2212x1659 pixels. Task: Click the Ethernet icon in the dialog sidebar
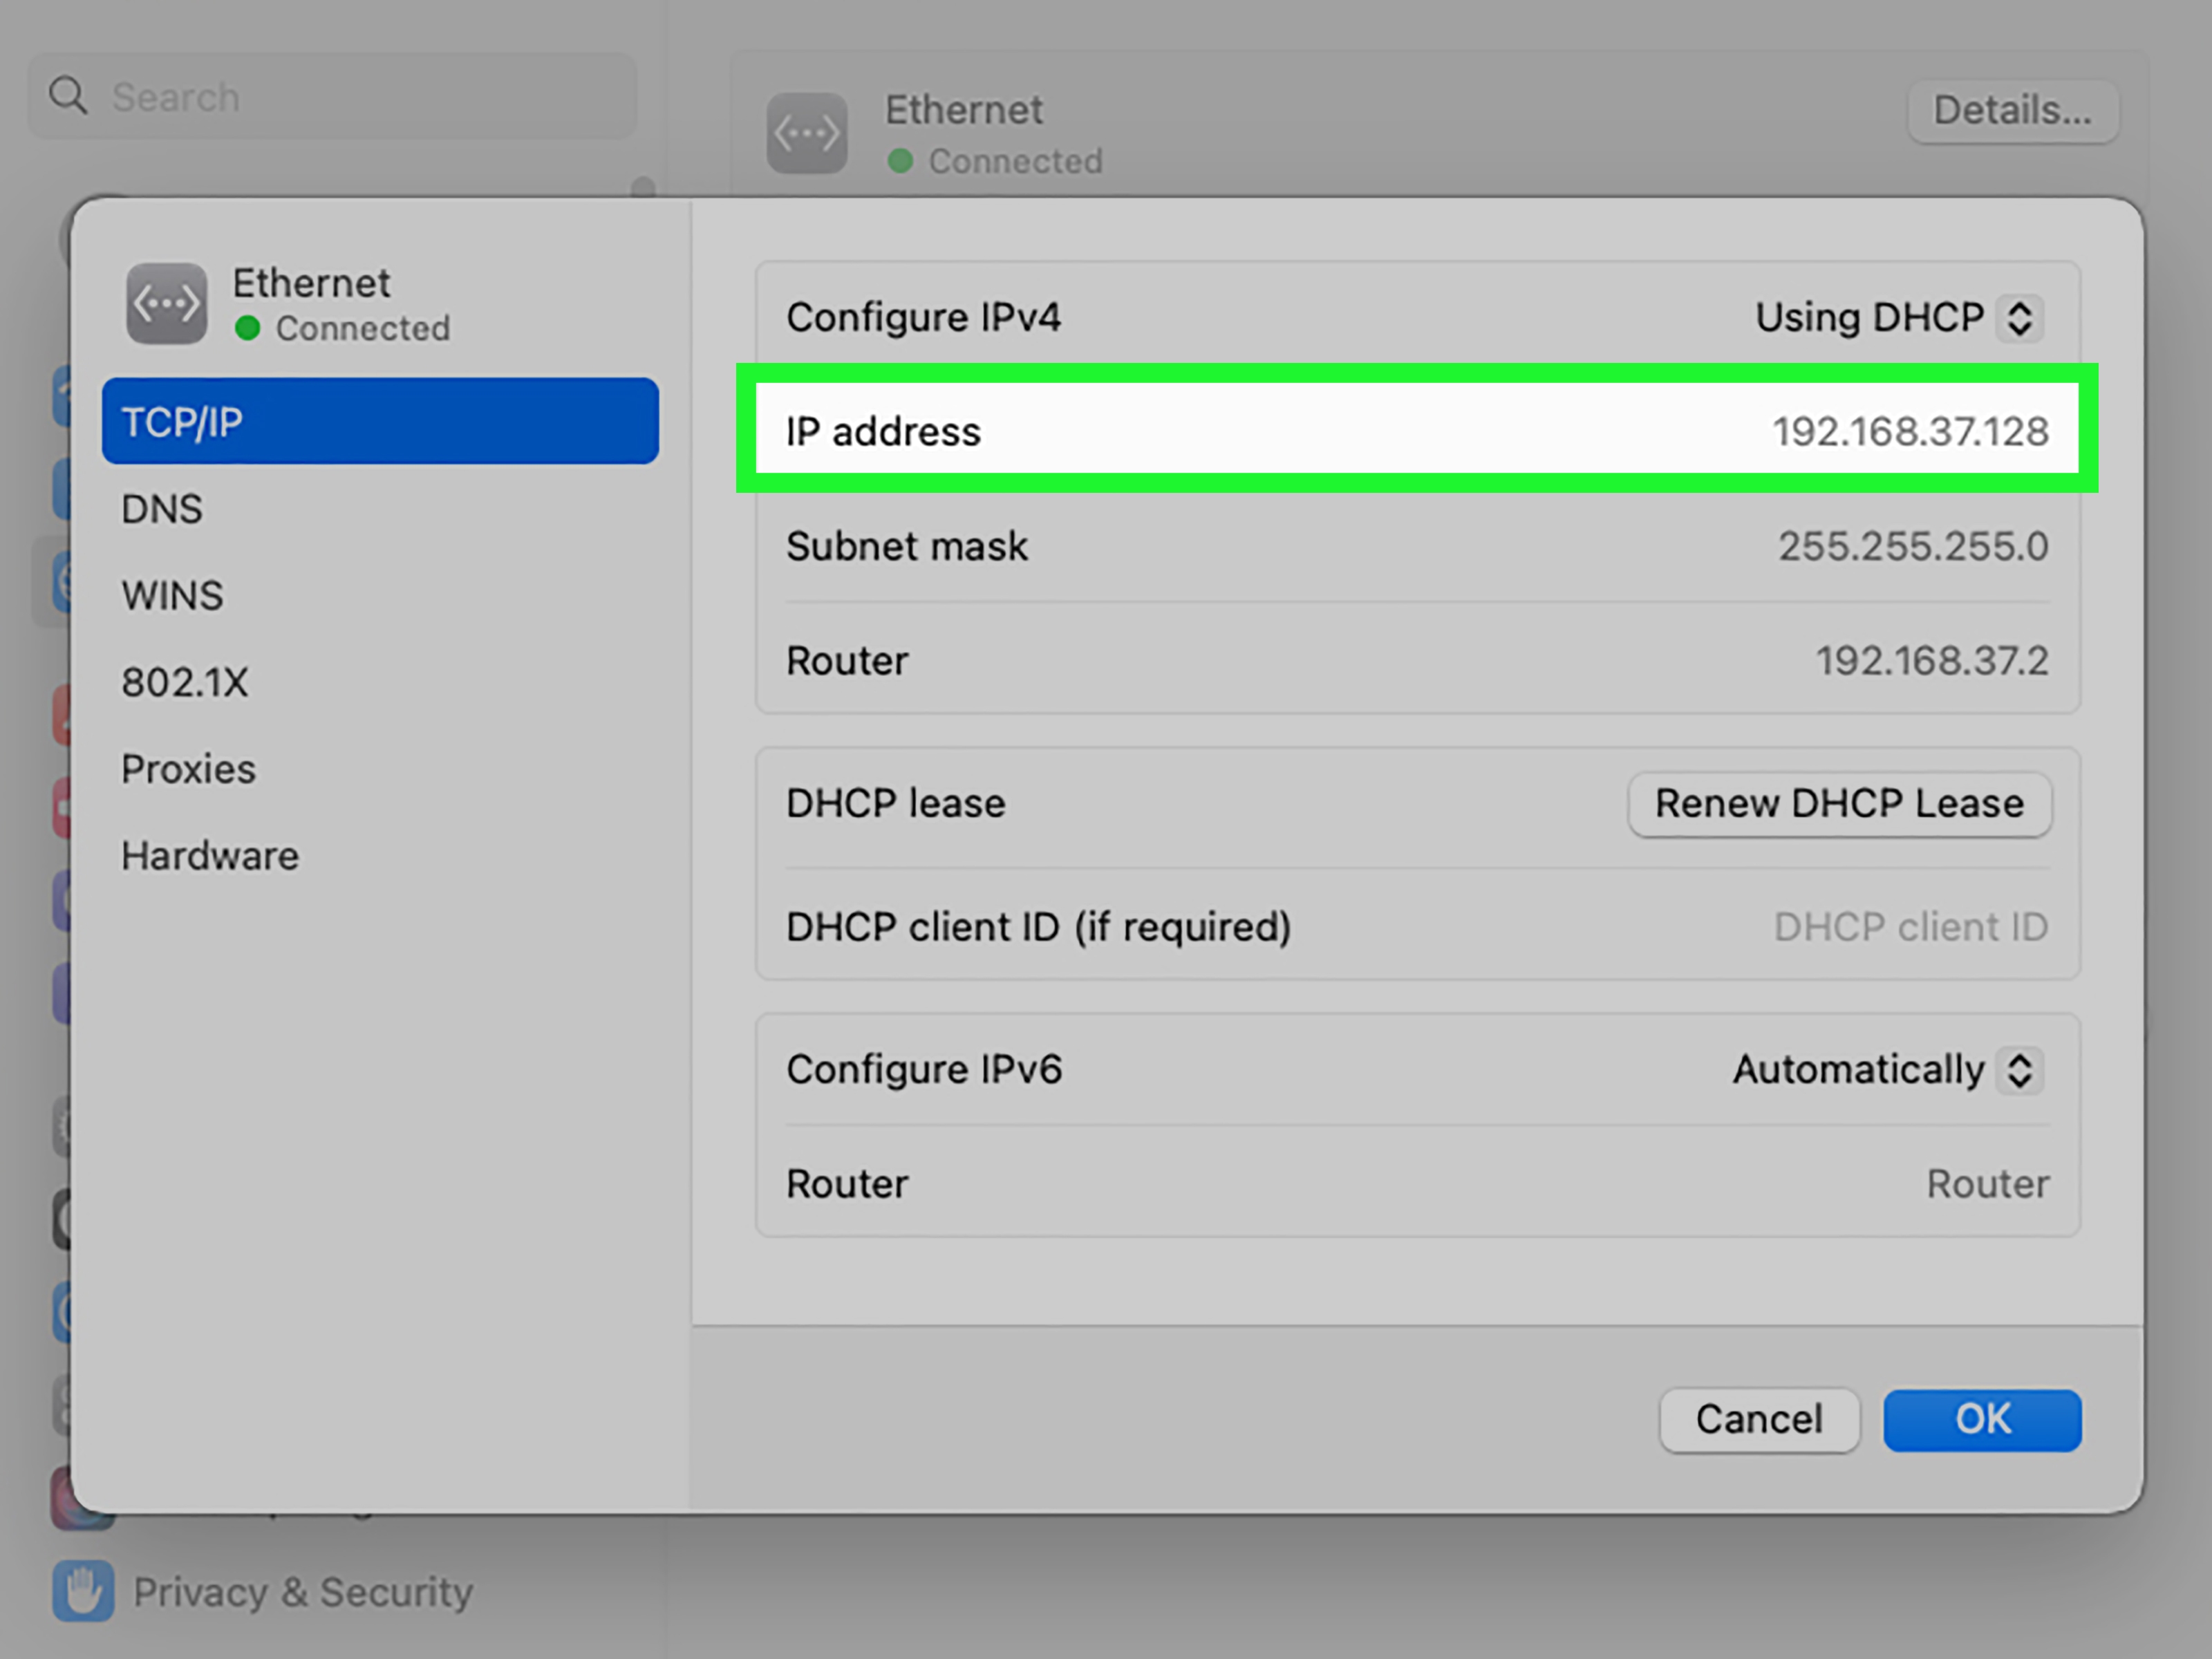(x=166, y=303)
